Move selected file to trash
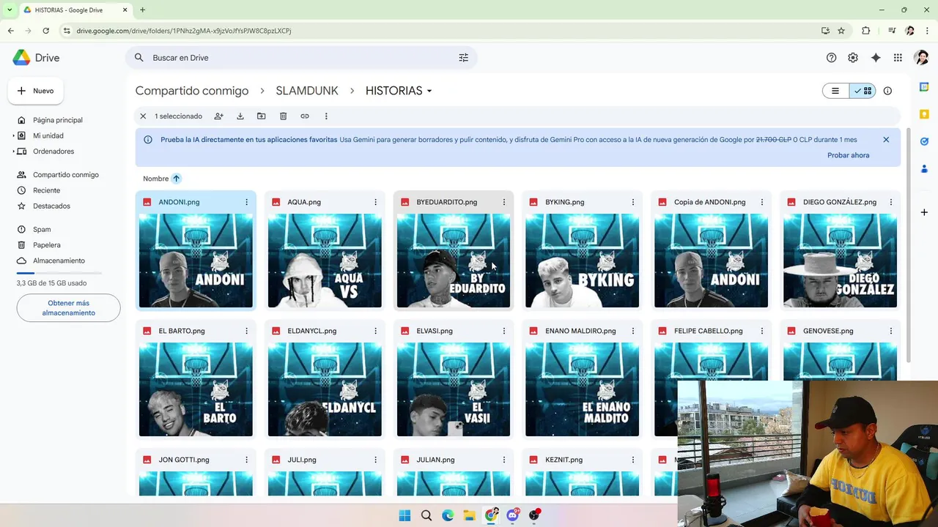The image size is (938, 527). [x=283, y=116]
